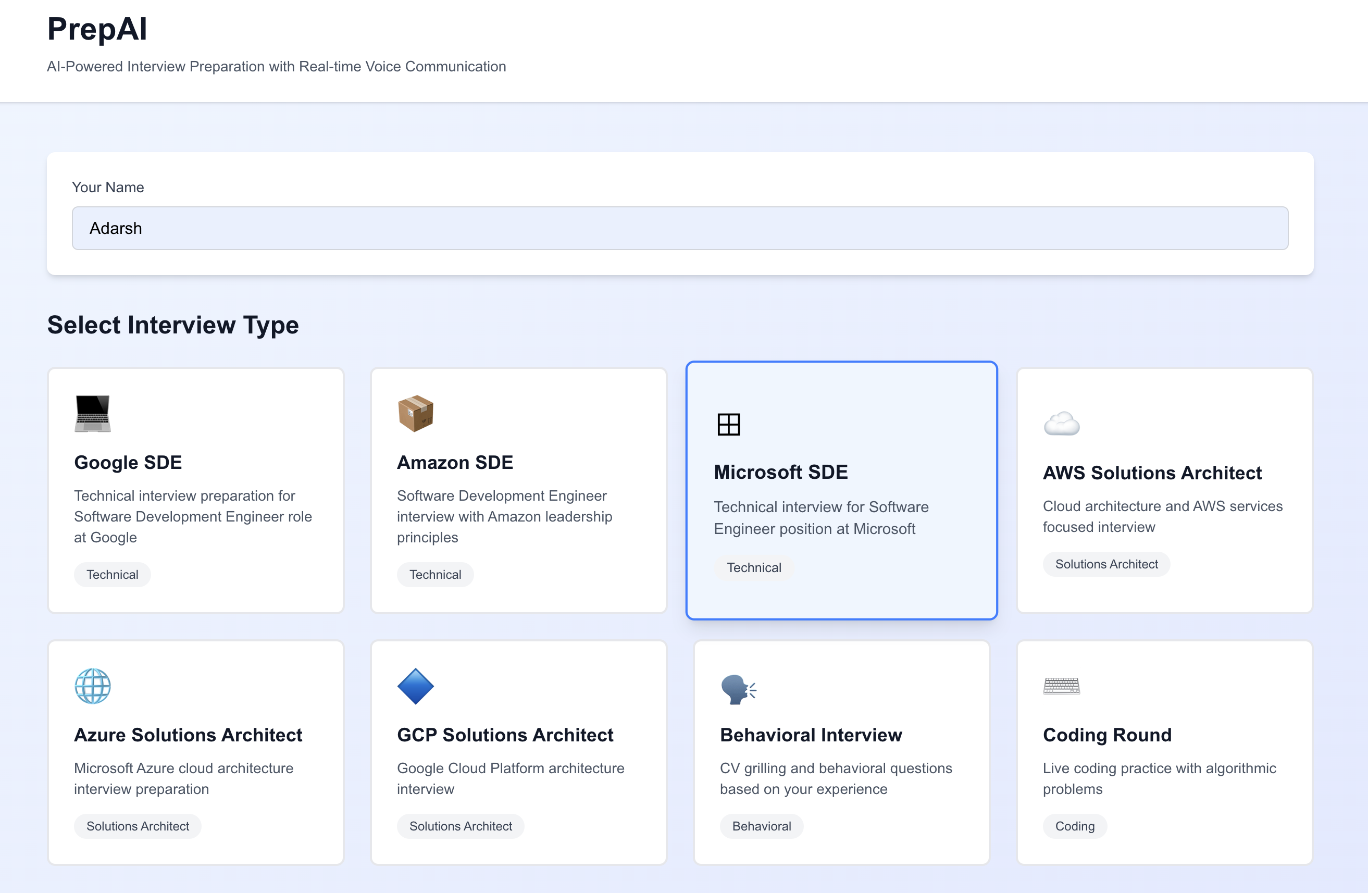
Task: Select the Google SDE card title
Action: pyautogui.click(x=128, y=462)
